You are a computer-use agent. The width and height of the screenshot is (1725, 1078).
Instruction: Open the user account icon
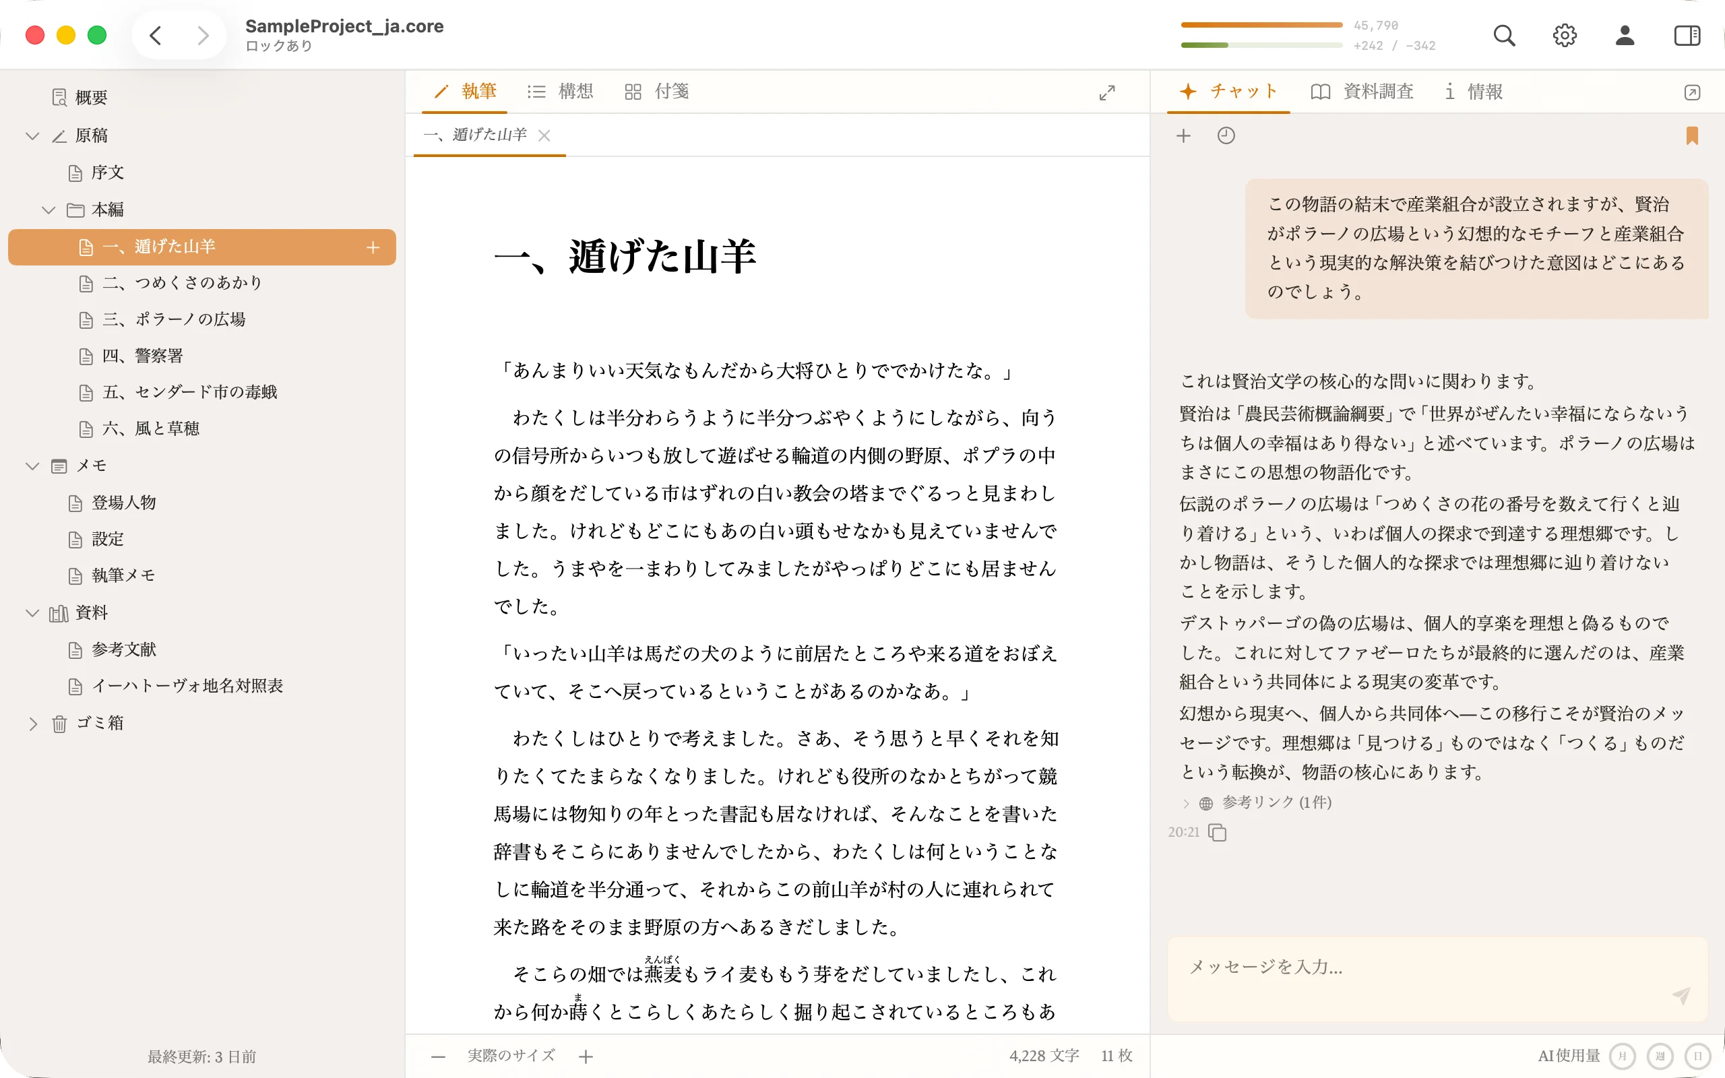coord(1625,36)
